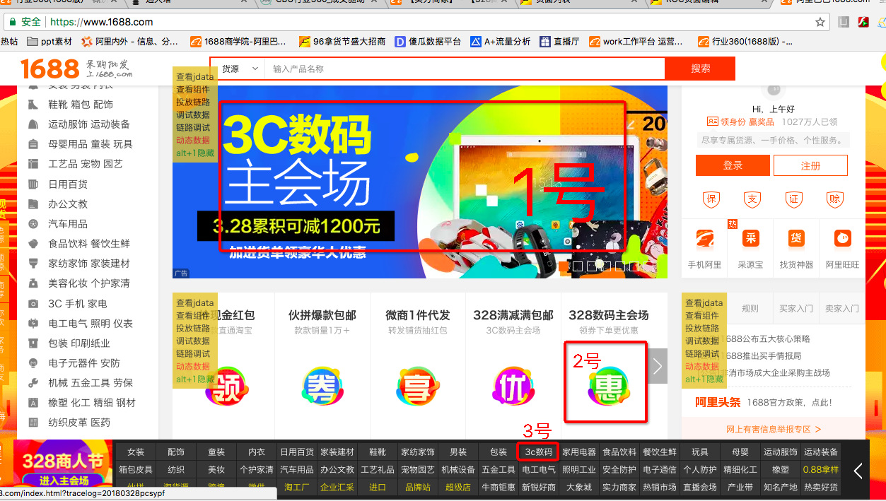Screen dimensions: 886x501
Task: Click the 保 shield badge
Action: [711, 199]
